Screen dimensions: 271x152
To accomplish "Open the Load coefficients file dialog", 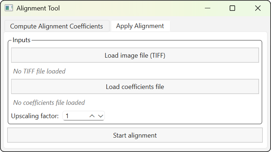I will click(x=135, y=87).
